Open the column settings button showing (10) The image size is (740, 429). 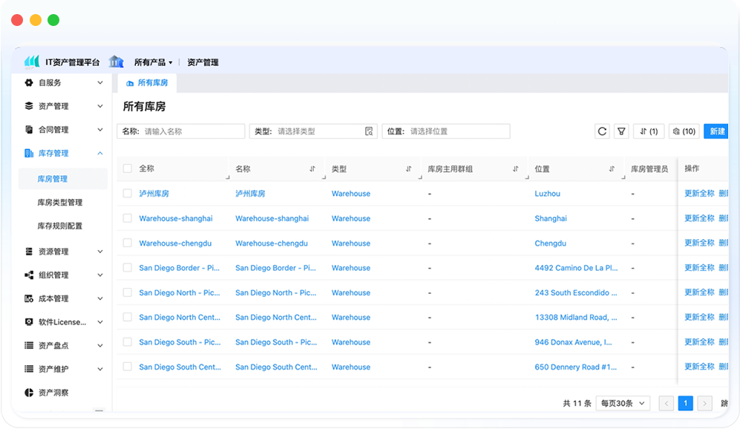pyautogui.click(x=684, y=131)
